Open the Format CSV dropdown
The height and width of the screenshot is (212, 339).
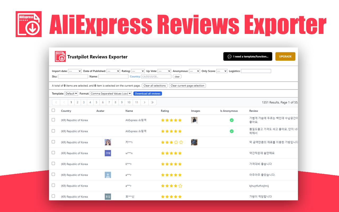[x=111, y=94]
